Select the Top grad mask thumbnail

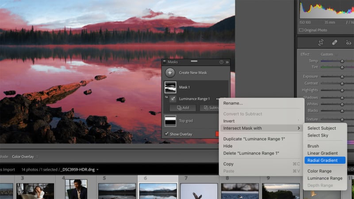pos(170,120)
